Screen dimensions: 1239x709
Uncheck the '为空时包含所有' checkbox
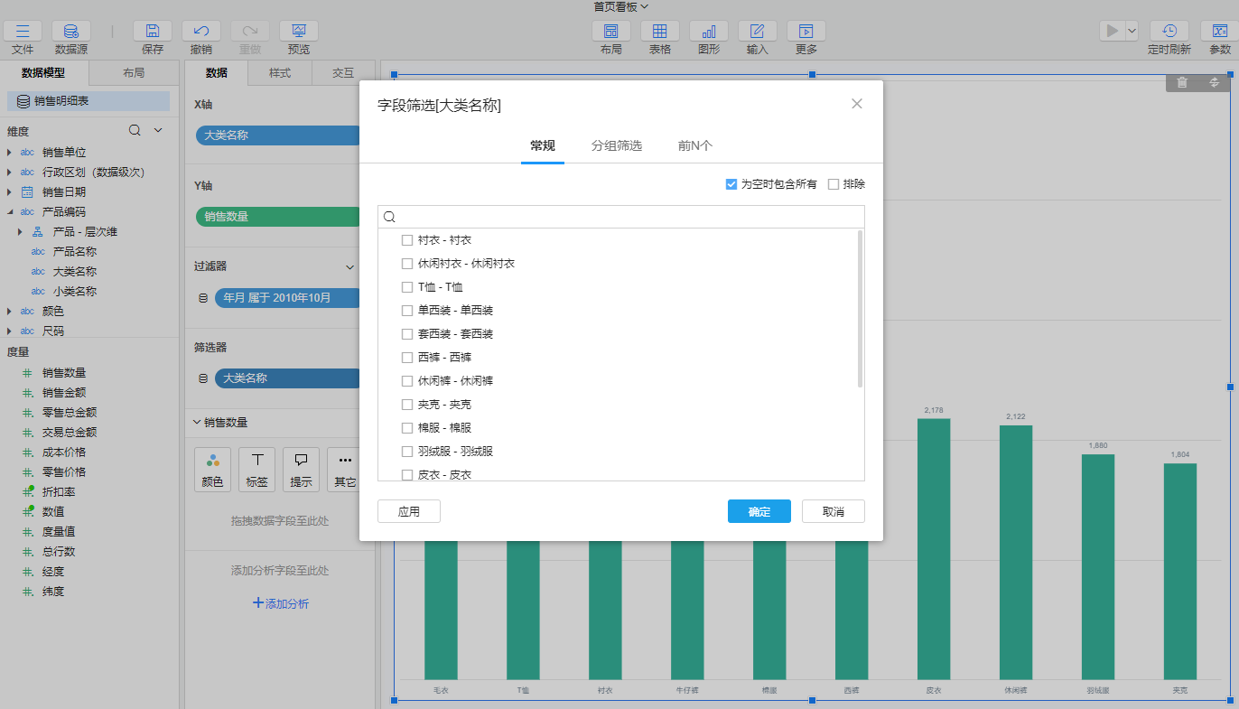pyautogui.click(x=731, y=184)
